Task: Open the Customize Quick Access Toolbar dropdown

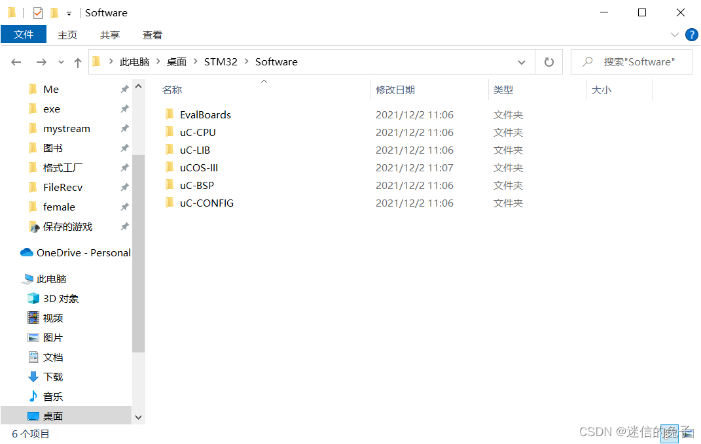Action: point(69,13)
